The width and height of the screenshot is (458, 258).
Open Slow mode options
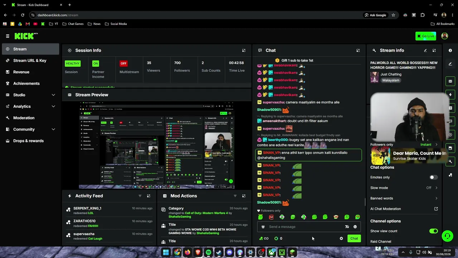click(404, 188)
